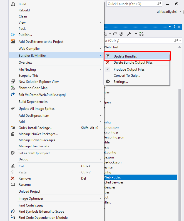
Task: Click the Properties wrench icon in Solution Explorer
Action: (x=129, y=34)
